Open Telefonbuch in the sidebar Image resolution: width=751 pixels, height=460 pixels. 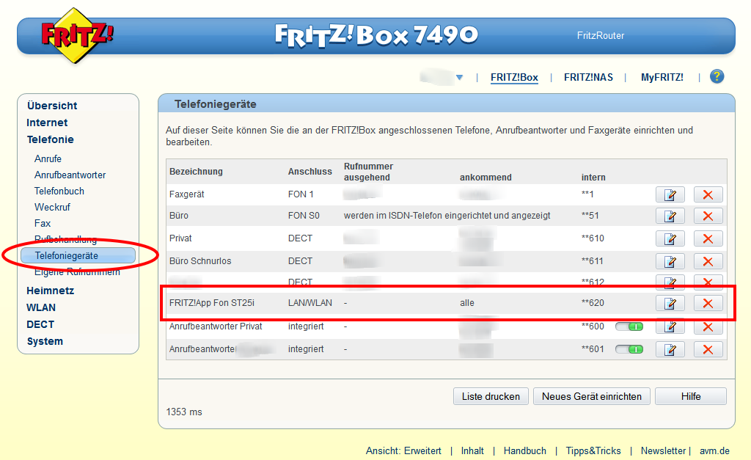pyautogui.click(x=59, y=191)
